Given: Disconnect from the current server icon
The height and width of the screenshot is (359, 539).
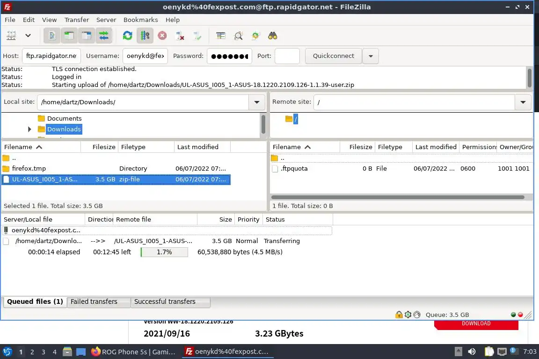Looking at the screenshot, I should pyautogui.click(x=180, y=36).
